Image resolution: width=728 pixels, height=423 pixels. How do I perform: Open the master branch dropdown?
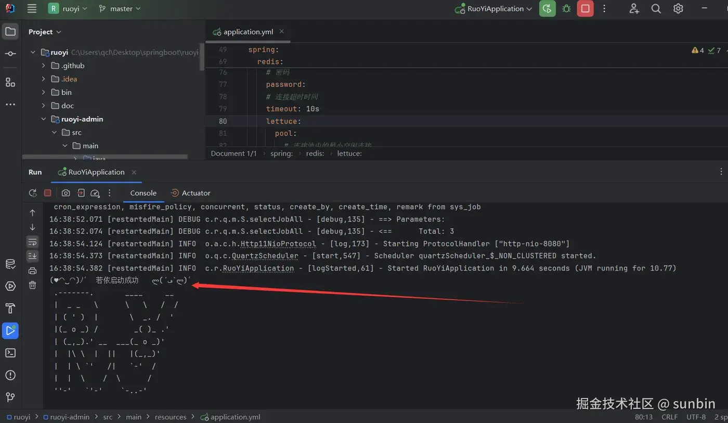tap(120, 9)
